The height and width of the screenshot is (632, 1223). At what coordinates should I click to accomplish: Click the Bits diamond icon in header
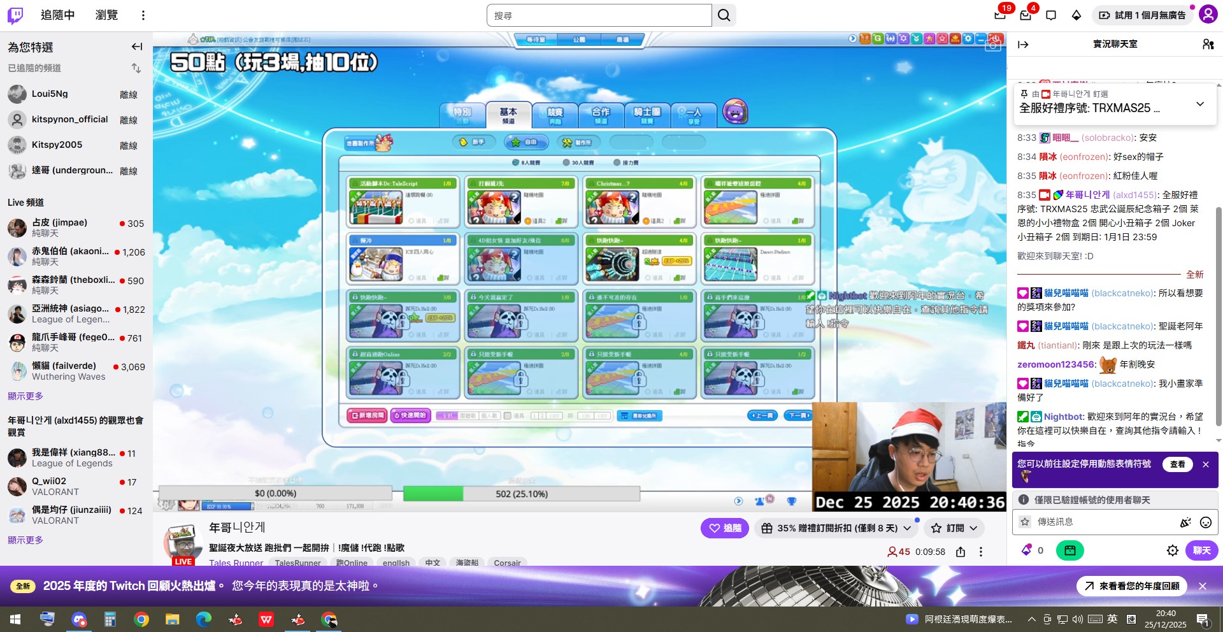(x=1076, y=15)
